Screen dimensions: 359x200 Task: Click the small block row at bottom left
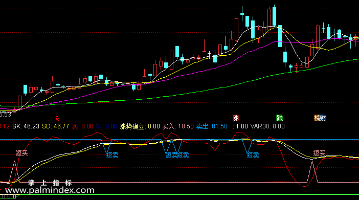click(x=9, y=196)
